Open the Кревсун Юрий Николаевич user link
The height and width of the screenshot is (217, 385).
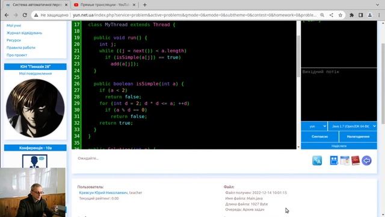(x=103, y=193)
